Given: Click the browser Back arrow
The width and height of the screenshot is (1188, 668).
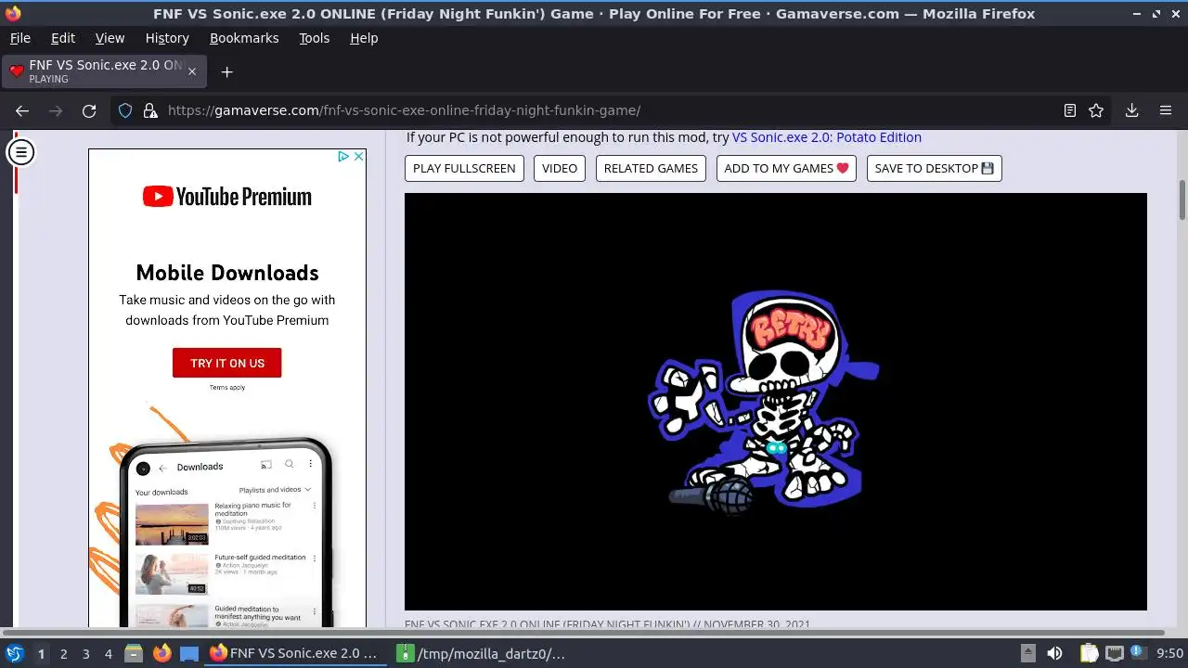Looking at the screenshot, I should pyautogui.click(x=22, y=110).
